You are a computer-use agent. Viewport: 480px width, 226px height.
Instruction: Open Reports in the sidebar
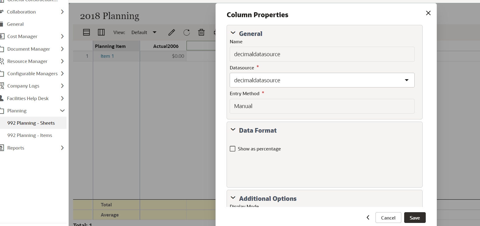(x=16, y=148)
